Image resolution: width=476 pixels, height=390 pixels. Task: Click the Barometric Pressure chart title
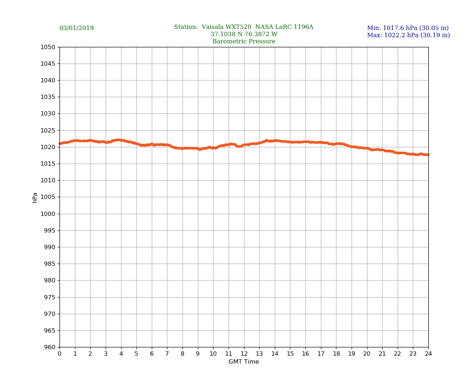pyautogui.click(x=244, y=42)
